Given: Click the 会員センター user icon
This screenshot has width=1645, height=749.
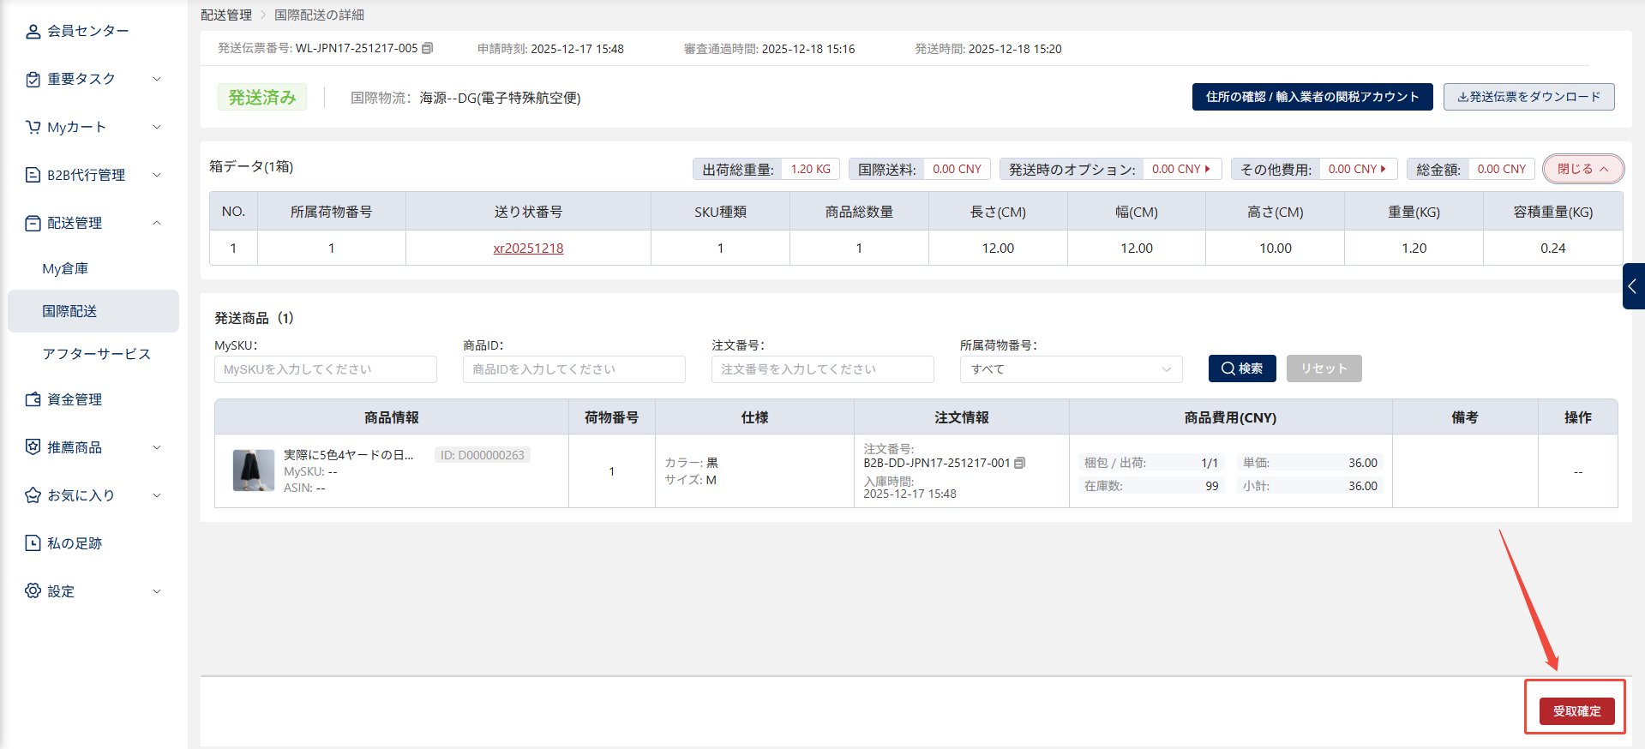Looking at the screenshot, I should click(x=33, y=32).
